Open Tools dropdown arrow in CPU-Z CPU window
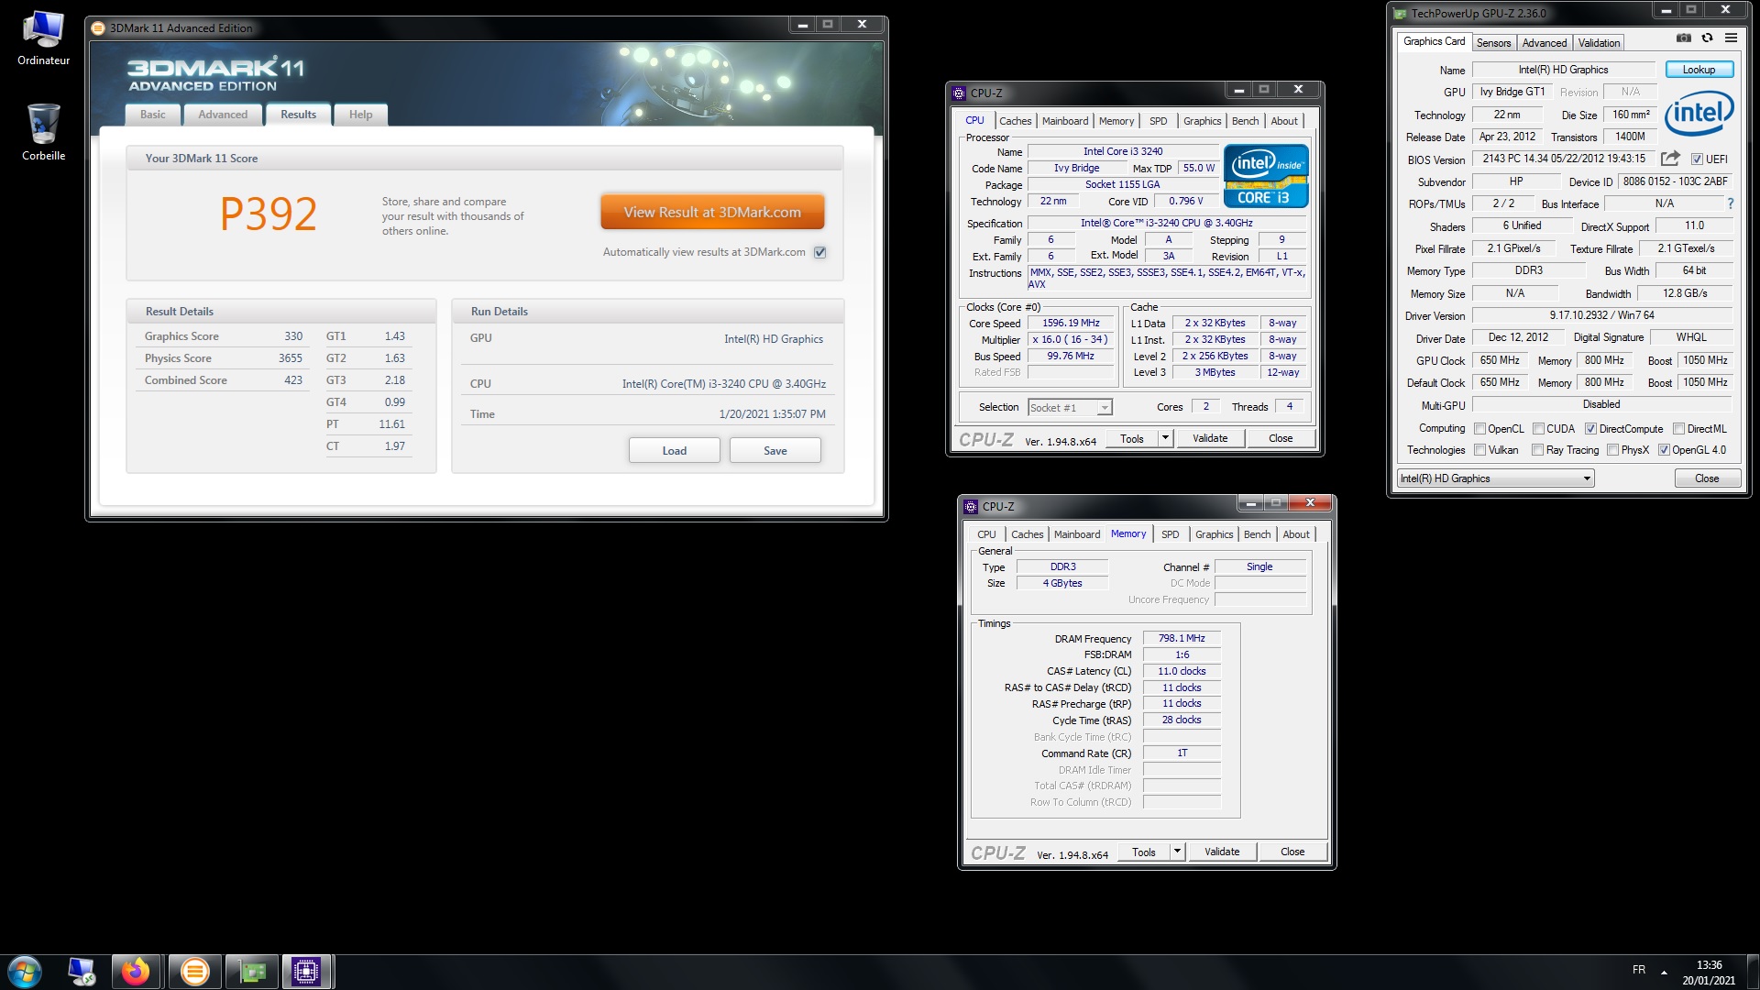 (x=1165, y=438)
